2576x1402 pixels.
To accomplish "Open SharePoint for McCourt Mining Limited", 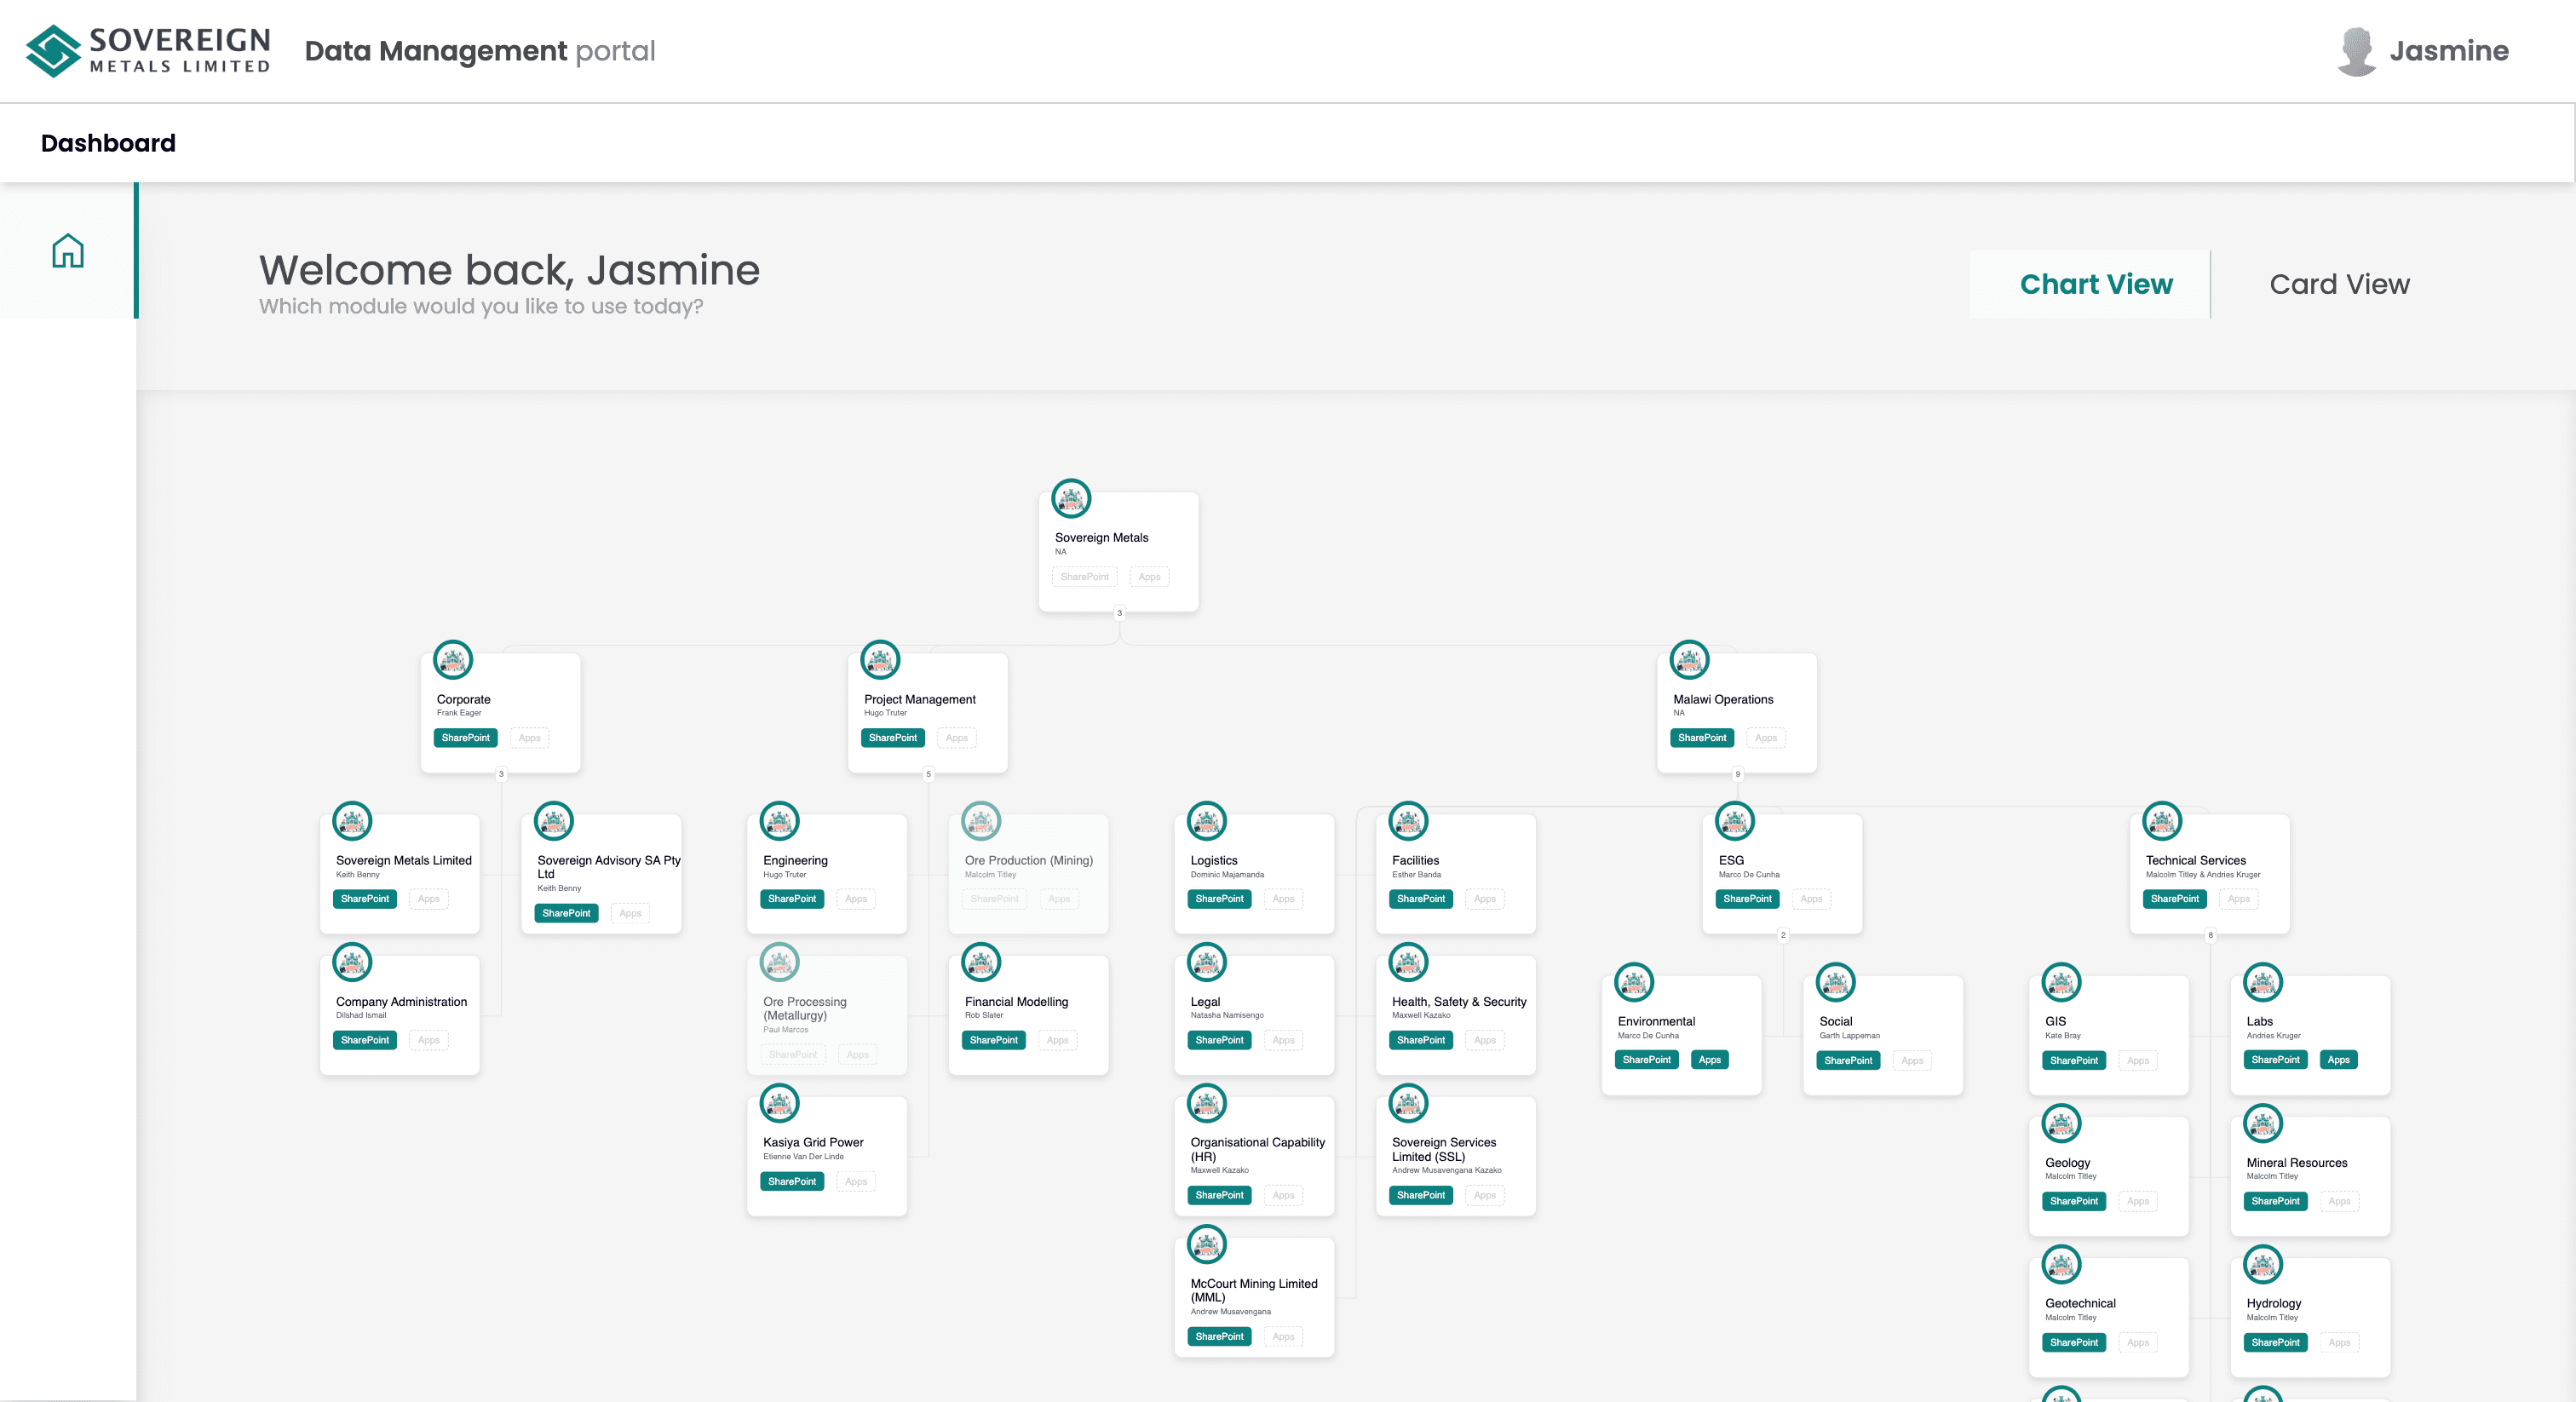I will tap(1220, 1336).
